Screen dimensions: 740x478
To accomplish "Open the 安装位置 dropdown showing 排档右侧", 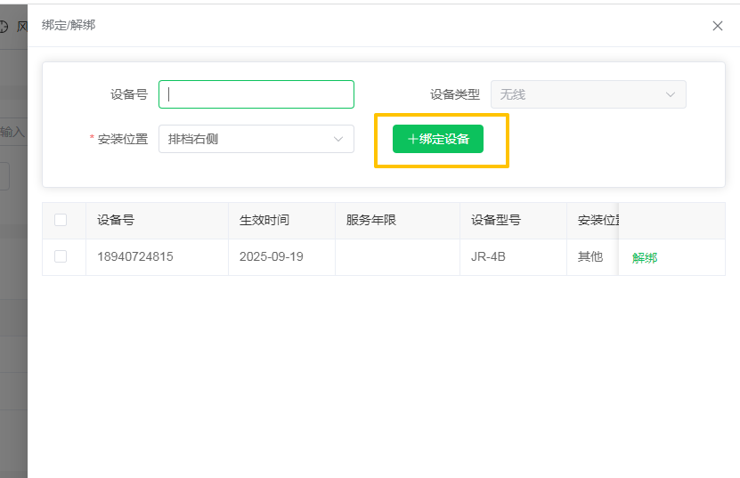I will 256,139.
